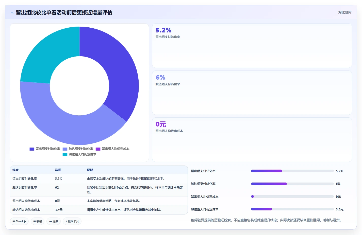Click legend text 留出组人均优惠成本

116,149
